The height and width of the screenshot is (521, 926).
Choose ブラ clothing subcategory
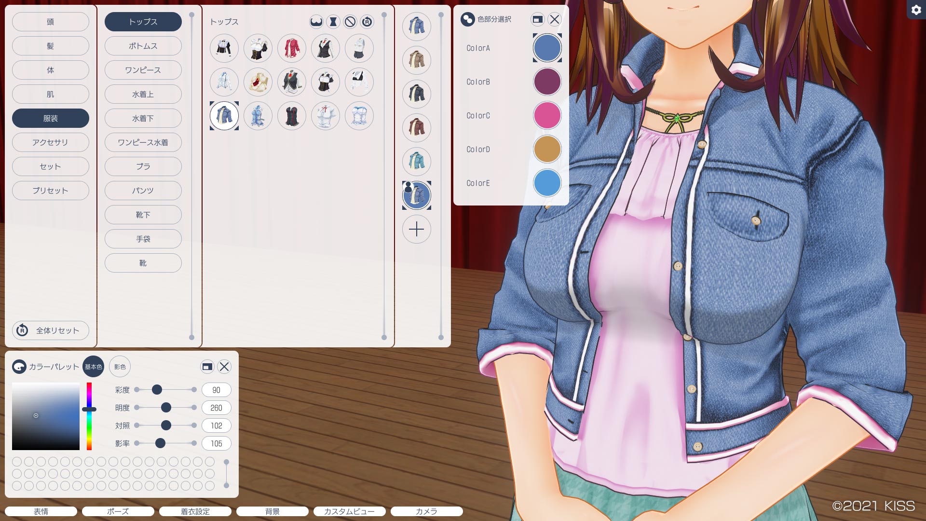pyautogui.click(x=143, y=166)
